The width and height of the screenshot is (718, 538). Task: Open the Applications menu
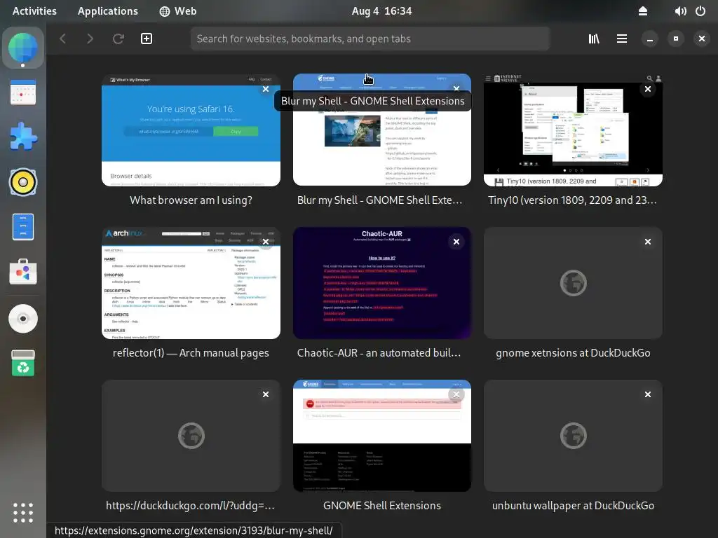pyautogui.click(x=107, y=11)
